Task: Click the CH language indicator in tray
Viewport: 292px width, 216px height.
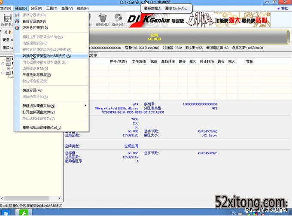Action: pyautogui.click(x=234, y=213)
